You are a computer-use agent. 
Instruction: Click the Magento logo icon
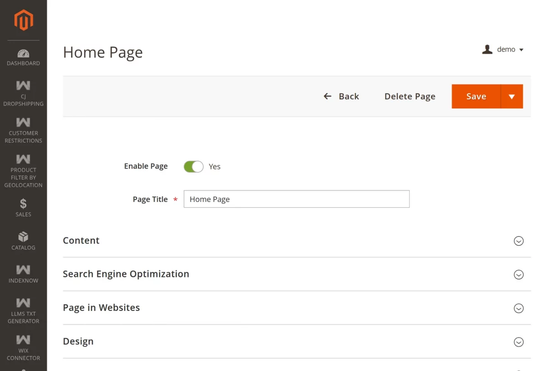click(23, 21)
